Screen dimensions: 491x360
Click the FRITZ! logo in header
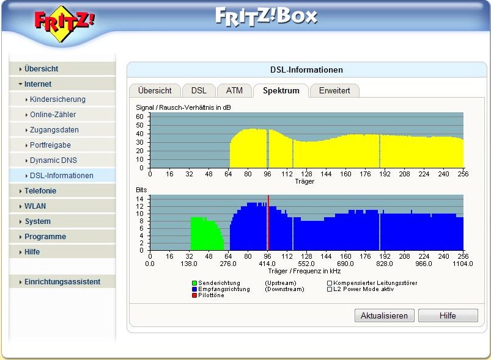(x=64, y=24)
